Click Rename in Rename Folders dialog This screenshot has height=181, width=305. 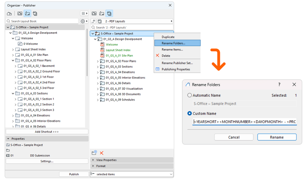click(x=277, y=137)
